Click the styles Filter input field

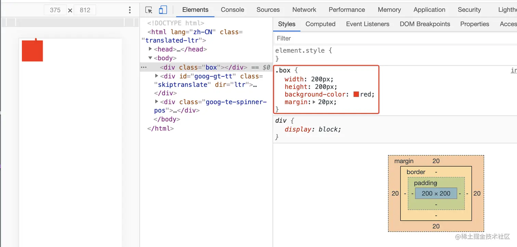point(376,38)
